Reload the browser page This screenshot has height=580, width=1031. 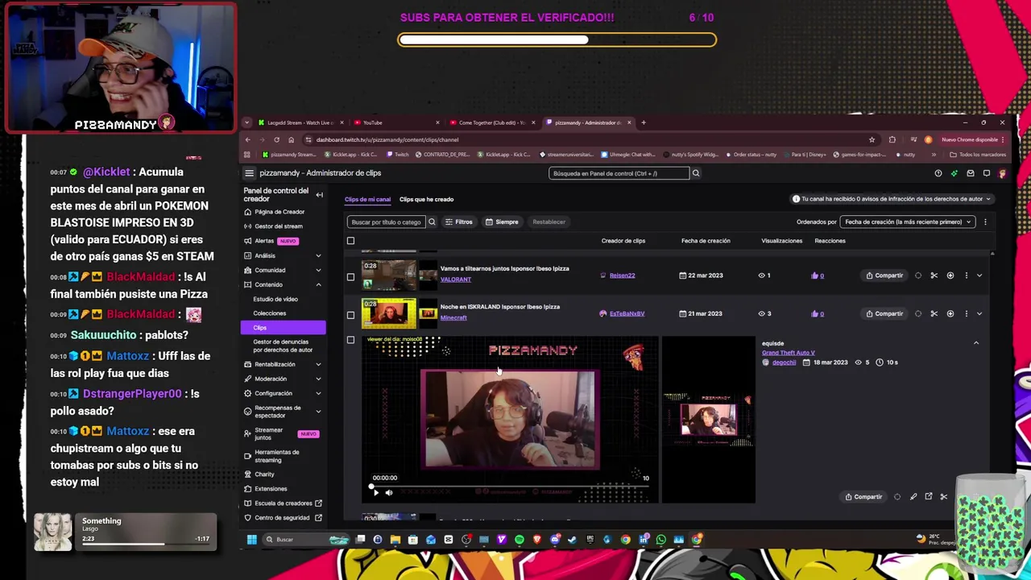point(276,139)
